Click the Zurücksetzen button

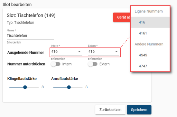pos(110,110)
